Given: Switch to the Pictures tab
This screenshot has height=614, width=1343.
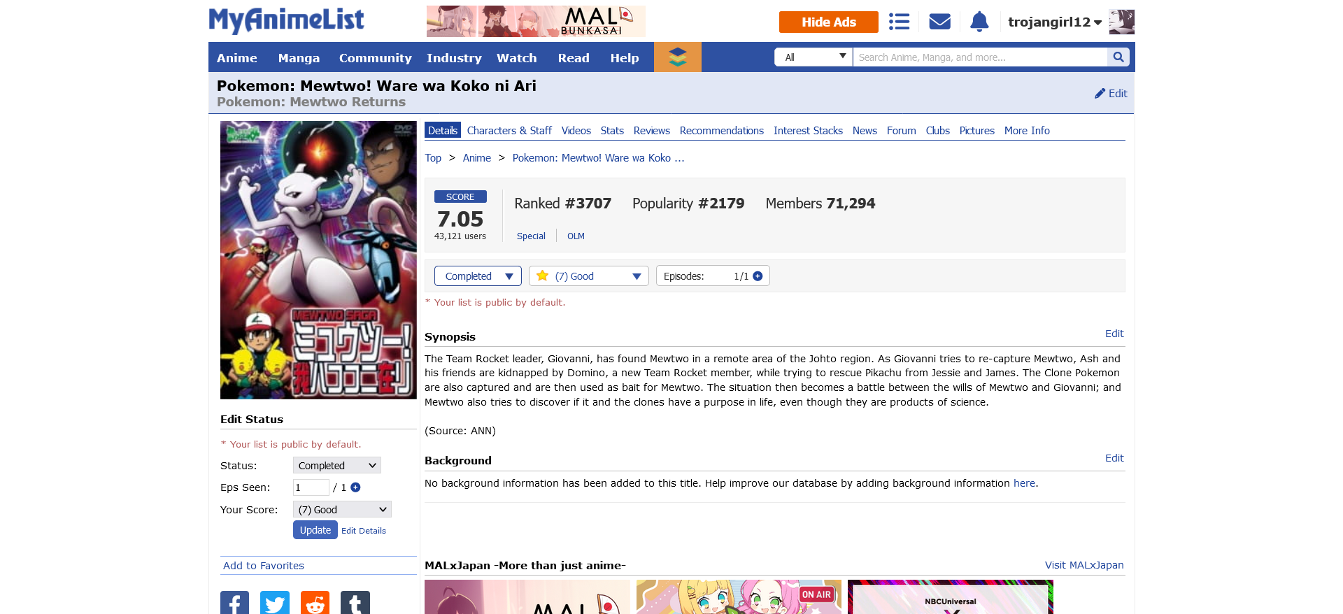Looking at the screenshot, I should [977, 131].
